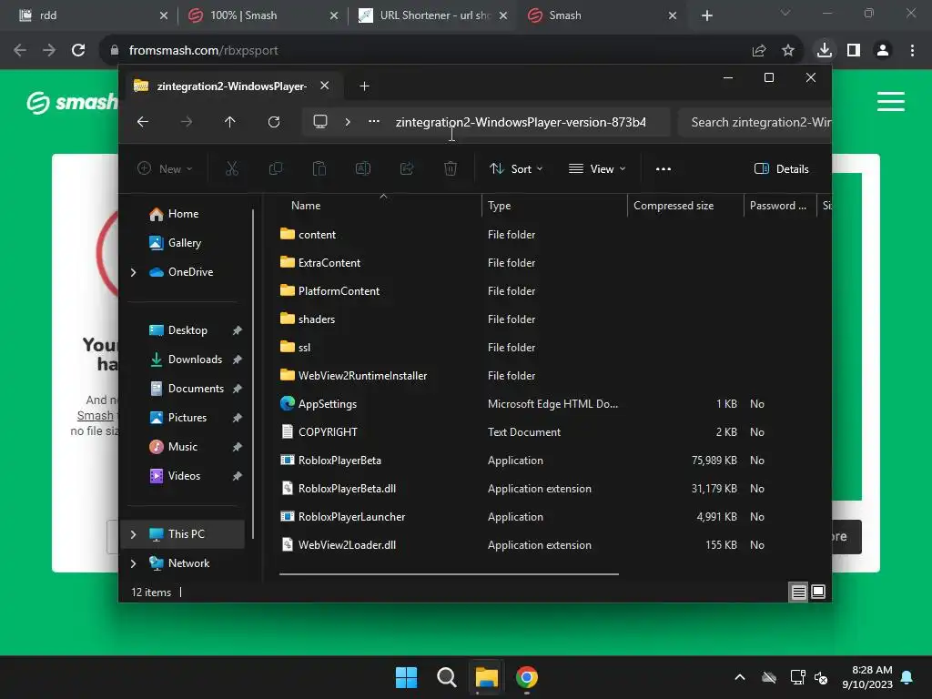
Task: Click the Smash logo on webpage
Action: (x=72, y=102)
